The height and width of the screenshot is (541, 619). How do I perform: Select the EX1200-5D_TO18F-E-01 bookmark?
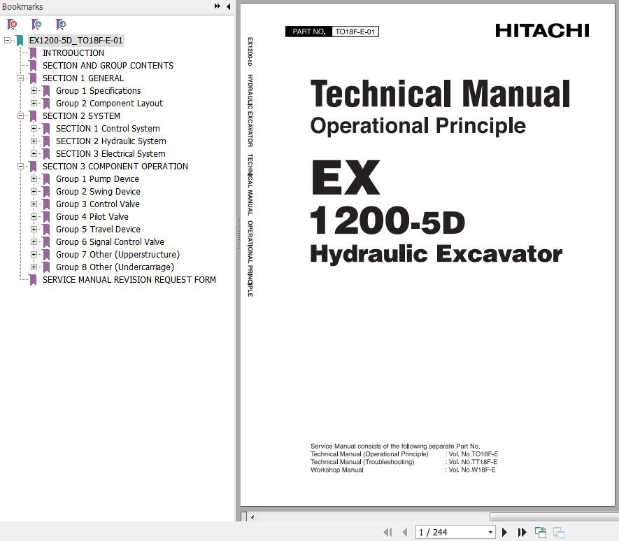pyautogui.click(x=76, y=41)
